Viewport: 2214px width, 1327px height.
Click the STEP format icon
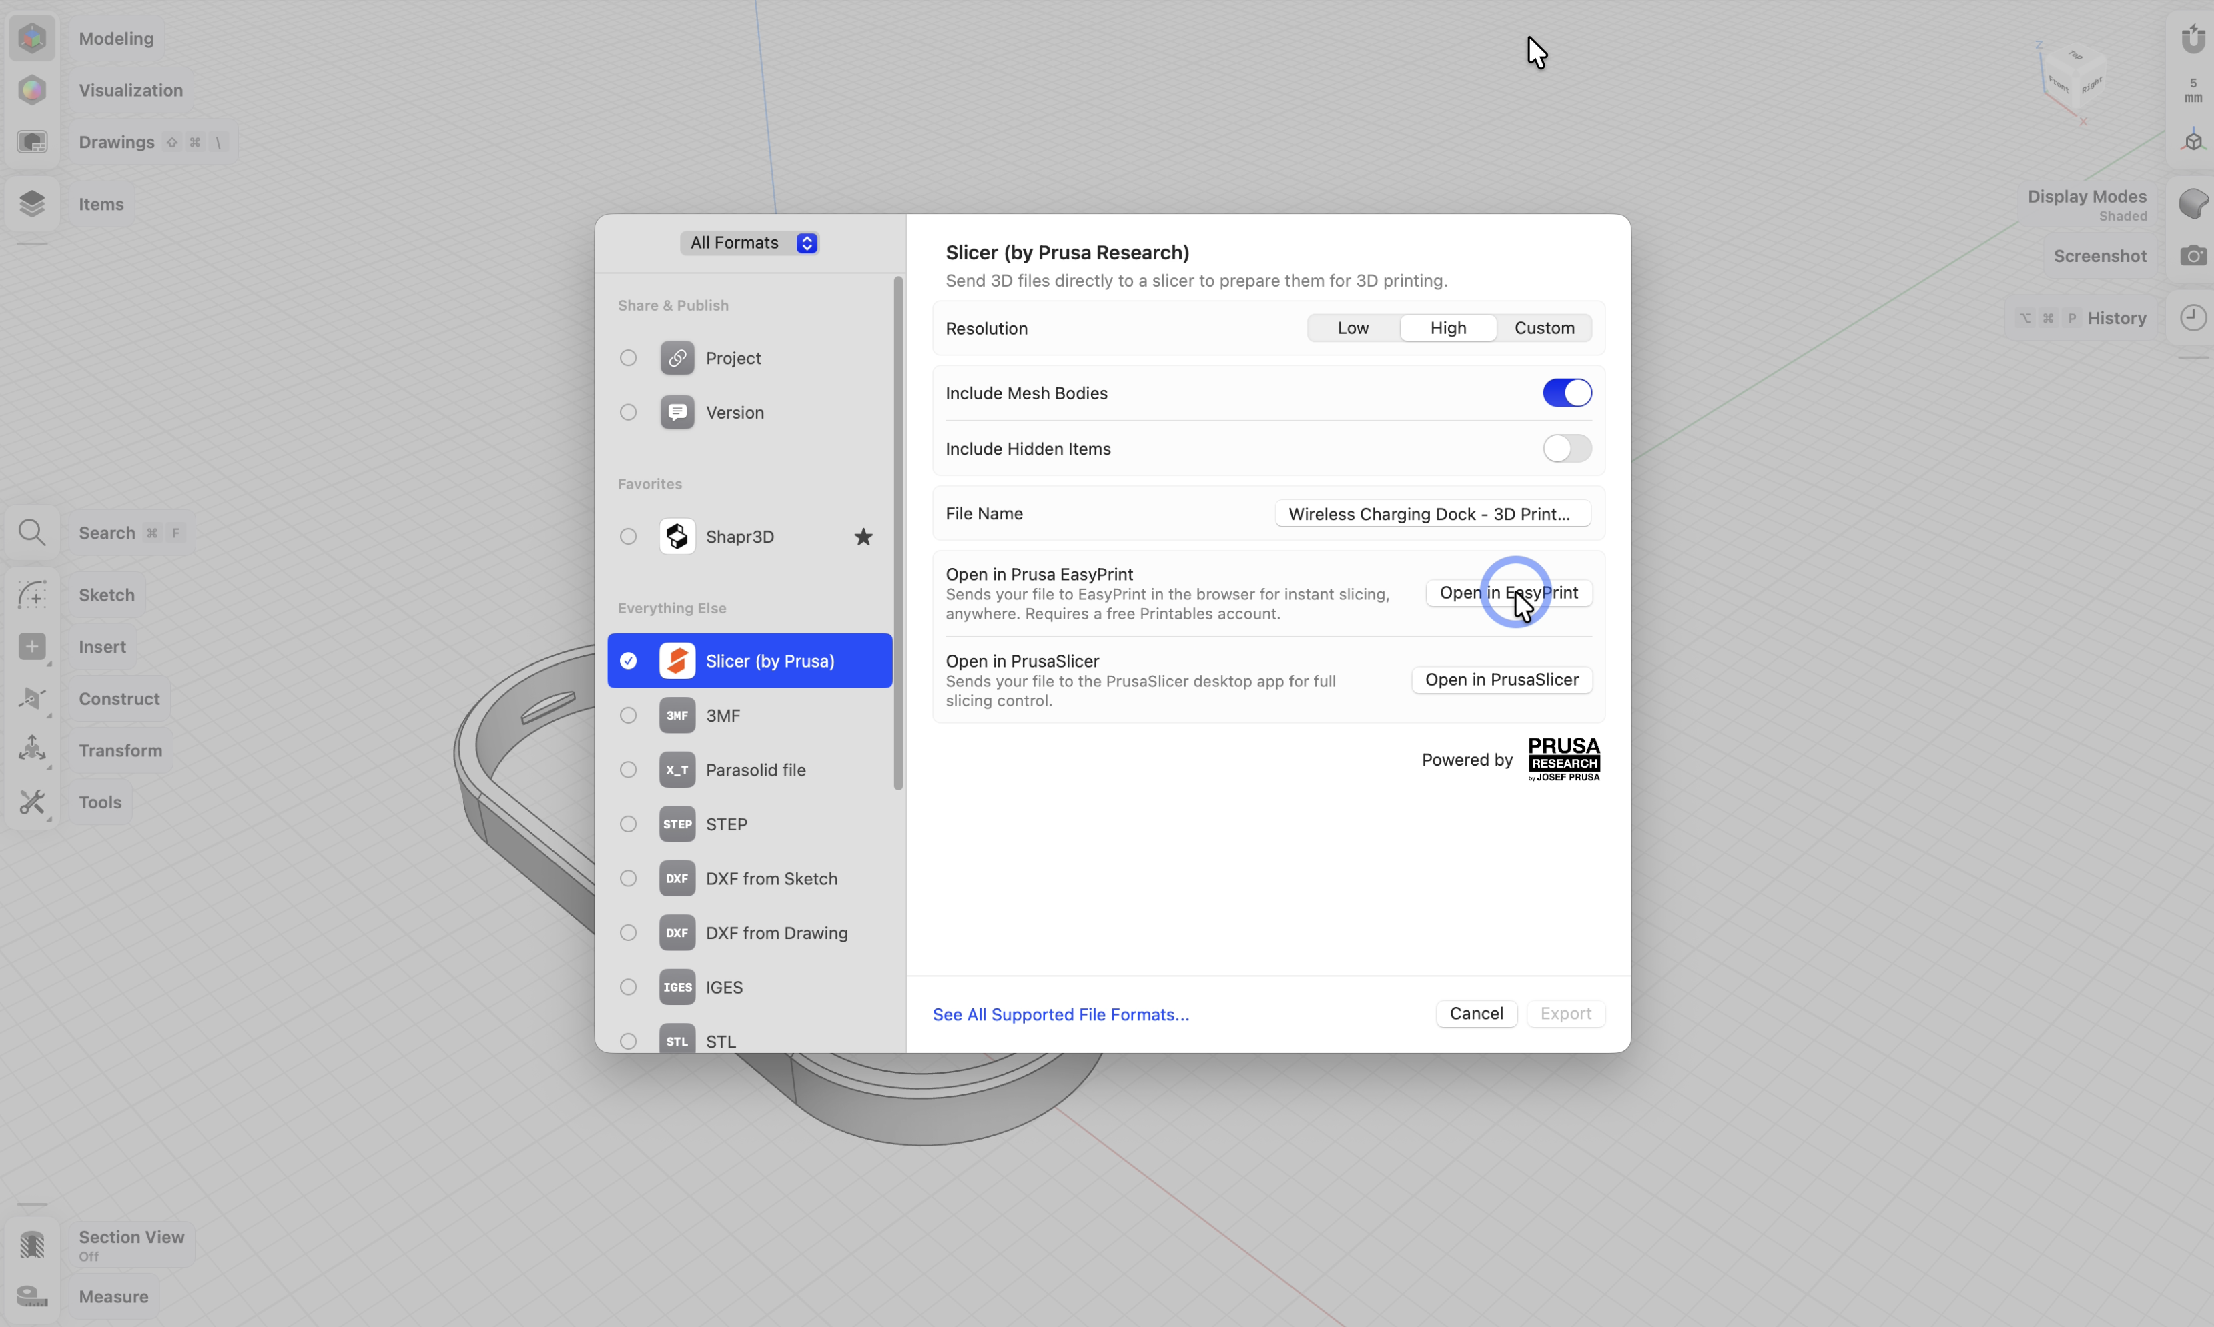[677, 824]
